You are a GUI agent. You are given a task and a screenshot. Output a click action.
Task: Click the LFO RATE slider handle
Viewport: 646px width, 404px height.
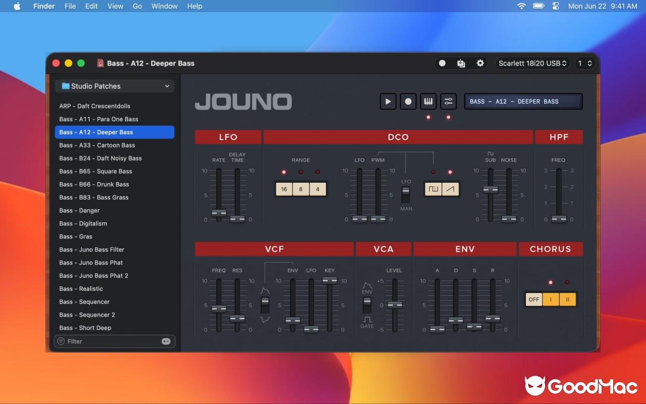pos(219,213)
